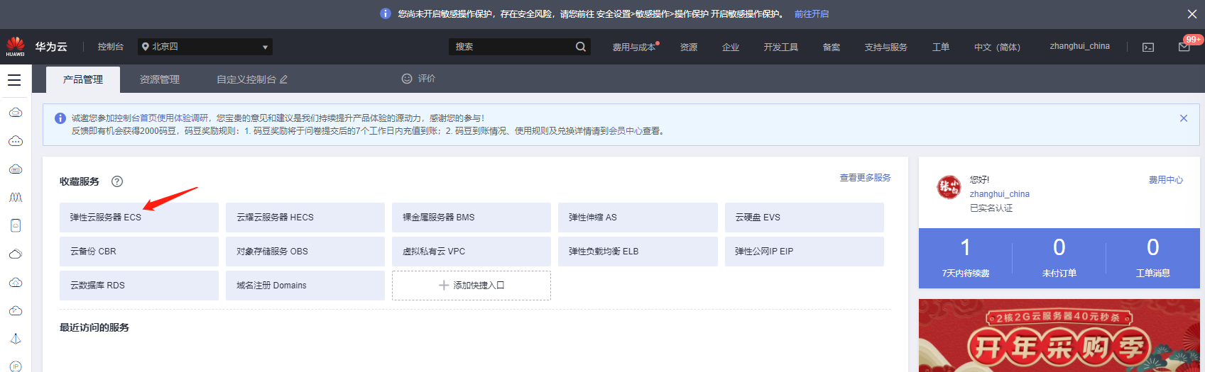Click the user avatar in the account card
Image resolution: width=1205 pixels, height=372 pixels.
pyautogui.click(x=949, y=188)
